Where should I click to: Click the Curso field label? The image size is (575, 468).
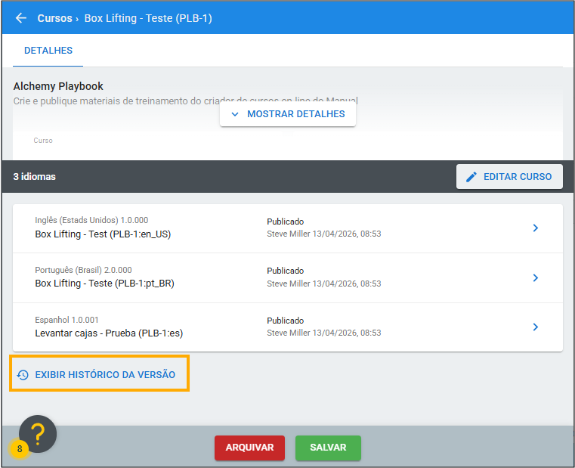point(43,141)
